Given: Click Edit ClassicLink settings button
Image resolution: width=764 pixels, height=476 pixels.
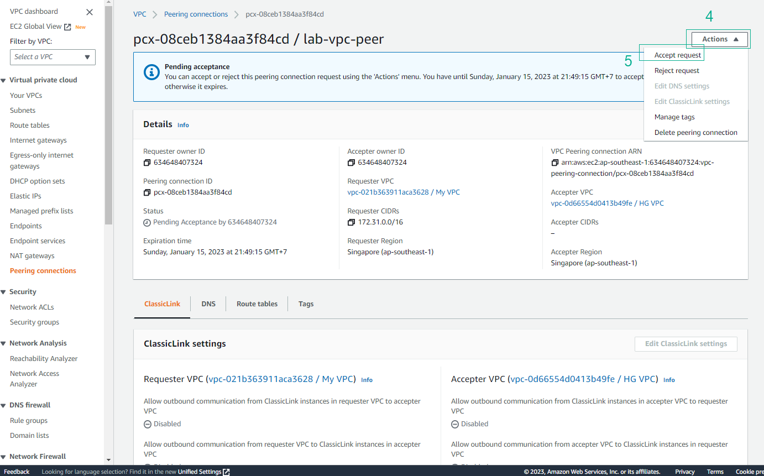Looking at the screenshot, I should [686, 344].
